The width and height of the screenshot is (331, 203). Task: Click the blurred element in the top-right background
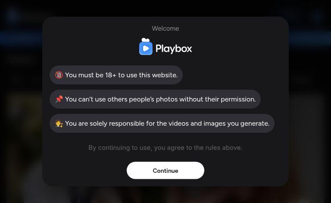click(318, 15)
